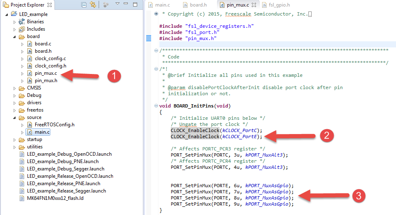Click the MK64FN1M0xxx12_flash.ld file icon
The image size is (396, 215).
pos(22,198)
